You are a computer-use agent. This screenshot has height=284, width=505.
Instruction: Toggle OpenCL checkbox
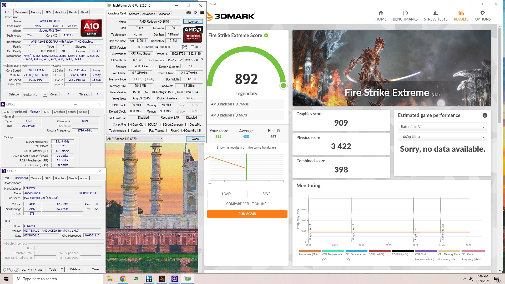[x=130, y=125]
